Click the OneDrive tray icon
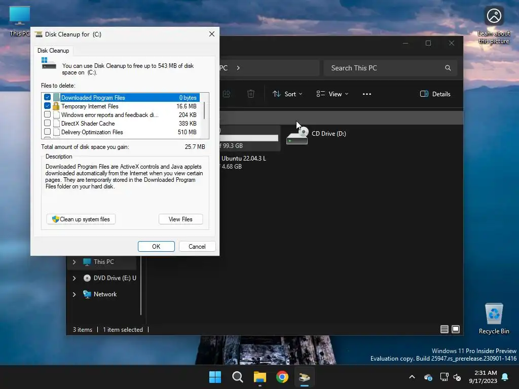The image size is (519, 389). coord(428,377)
